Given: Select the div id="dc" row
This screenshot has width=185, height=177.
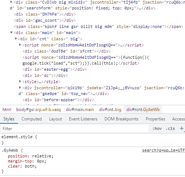Looking at the screenshot, I should [x=45, y=75].
